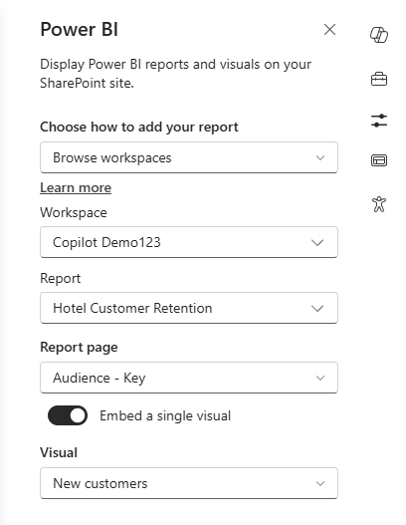This screenshot has width=406, height=525.
Task: Open the Hotel Customer Retention report dropdown
Action: 189,308
